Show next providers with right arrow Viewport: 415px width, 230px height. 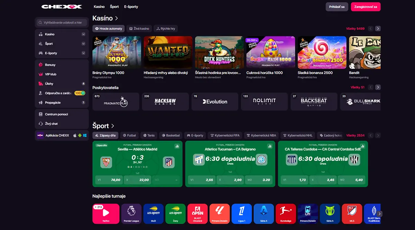coord(378,87)
